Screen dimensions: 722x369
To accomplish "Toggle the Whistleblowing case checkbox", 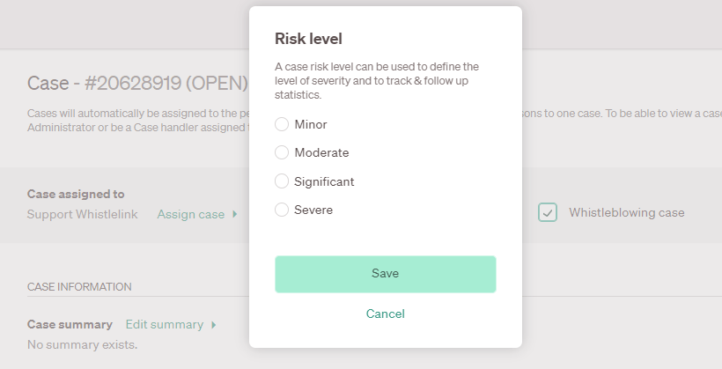I will [549, 212].
